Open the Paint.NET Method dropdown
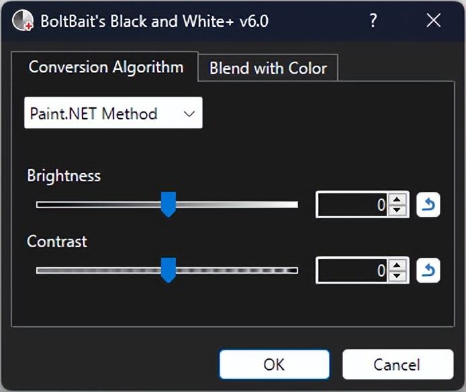Screen dimensions: 466x392 tap(113, 113)
